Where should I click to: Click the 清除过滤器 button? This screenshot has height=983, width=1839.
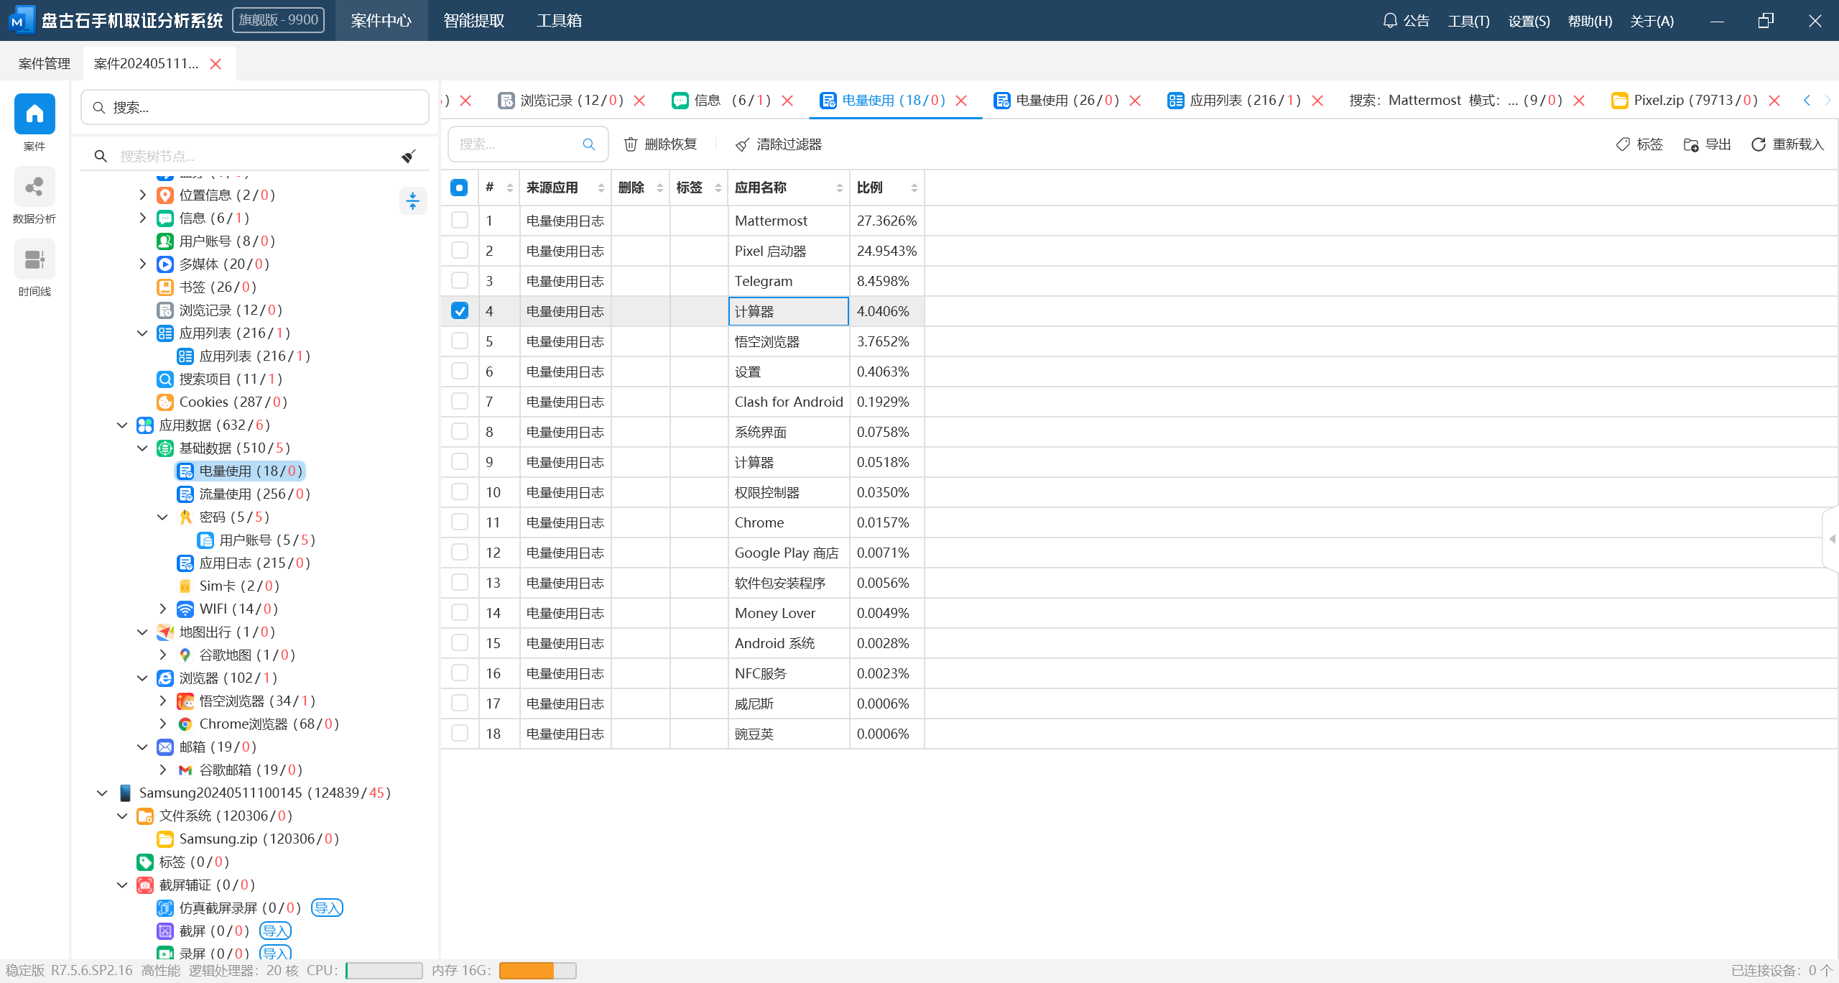[779, 144]
